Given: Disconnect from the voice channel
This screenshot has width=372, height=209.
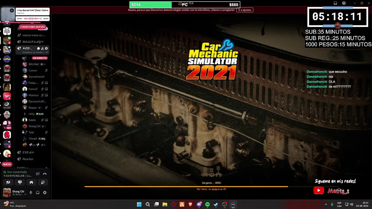Looking at the screenshot, I should pyautogui.click(x=45, y=174).
